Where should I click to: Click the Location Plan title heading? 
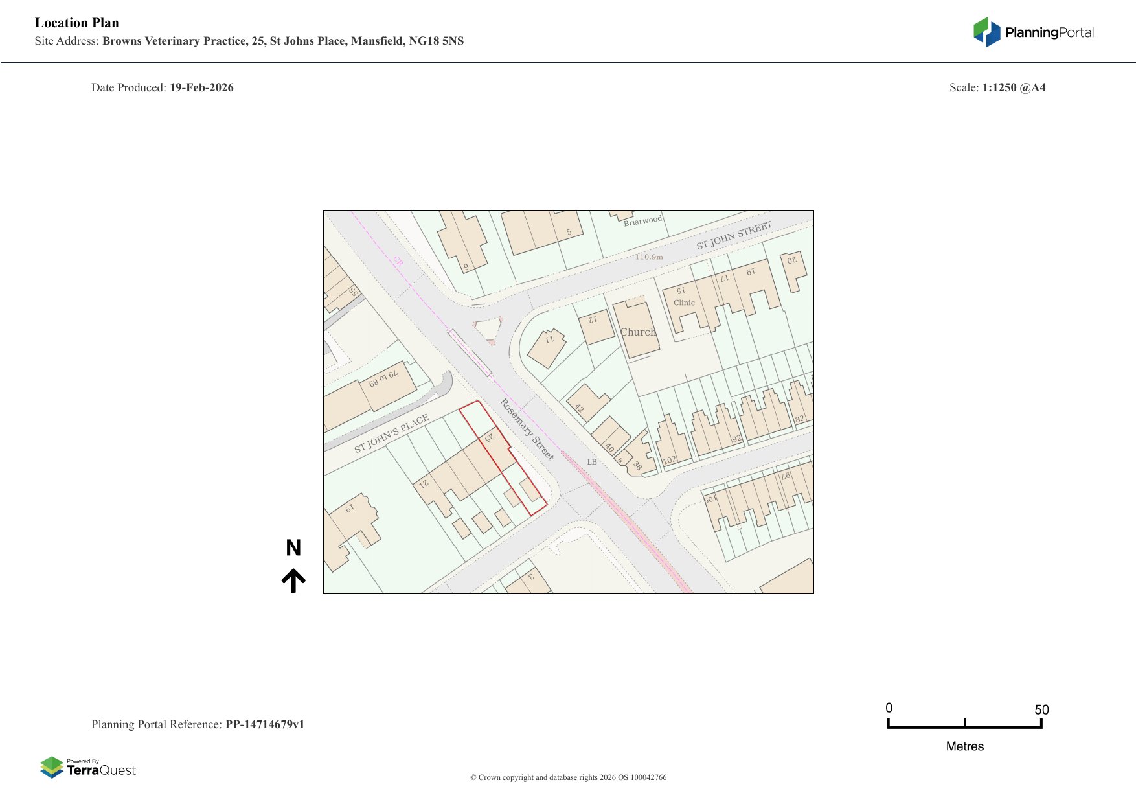tap(77, 23)
